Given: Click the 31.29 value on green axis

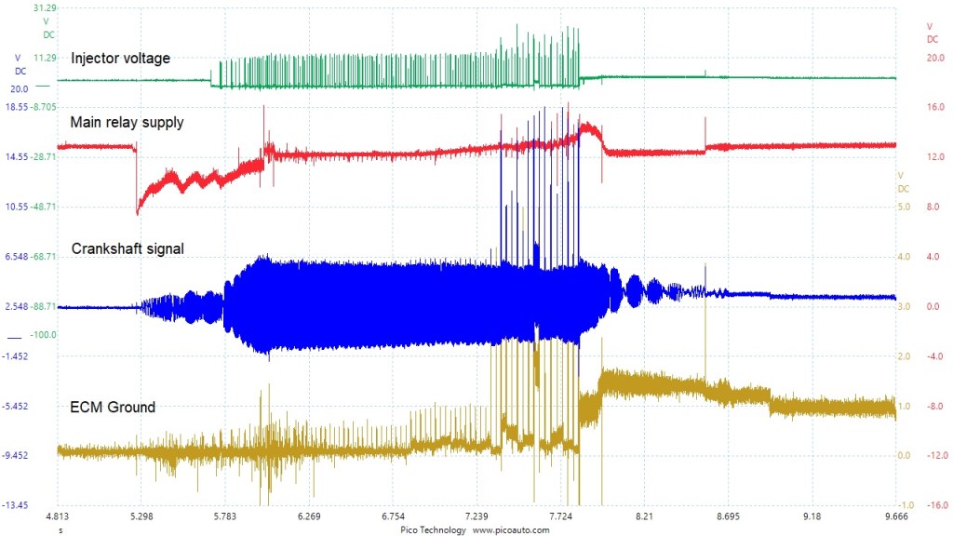Looking at the screenshot, I should [x=44, y=7].
